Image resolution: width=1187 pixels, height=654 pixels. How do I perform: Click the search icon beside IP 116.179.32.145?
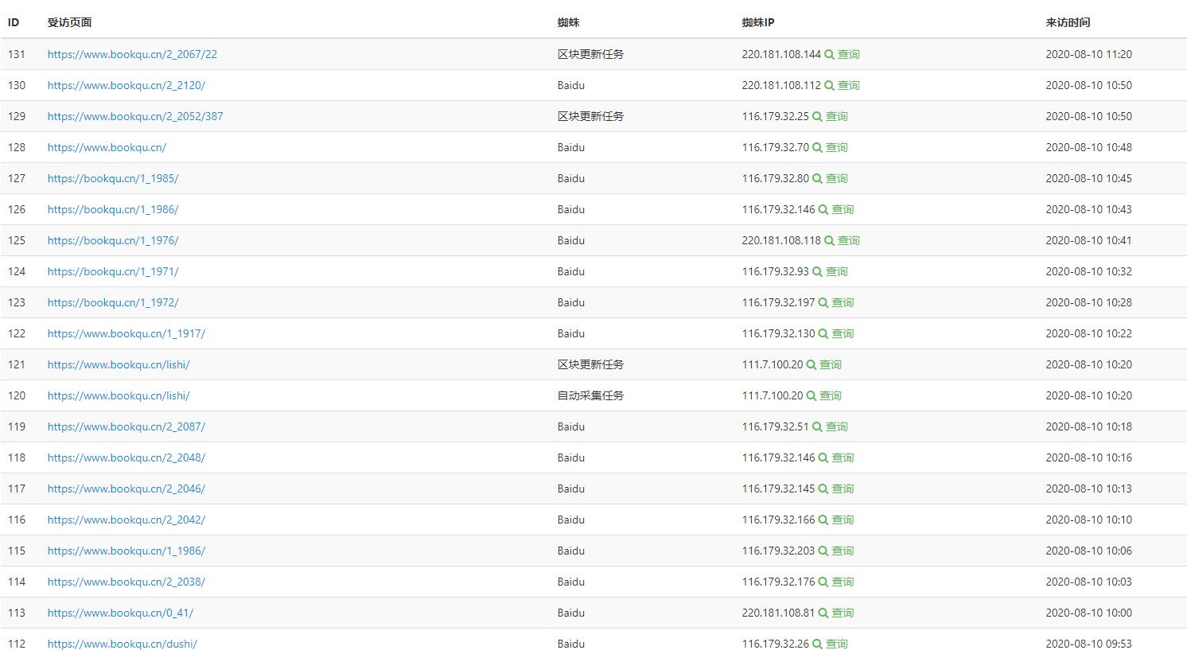pos(823,489)
